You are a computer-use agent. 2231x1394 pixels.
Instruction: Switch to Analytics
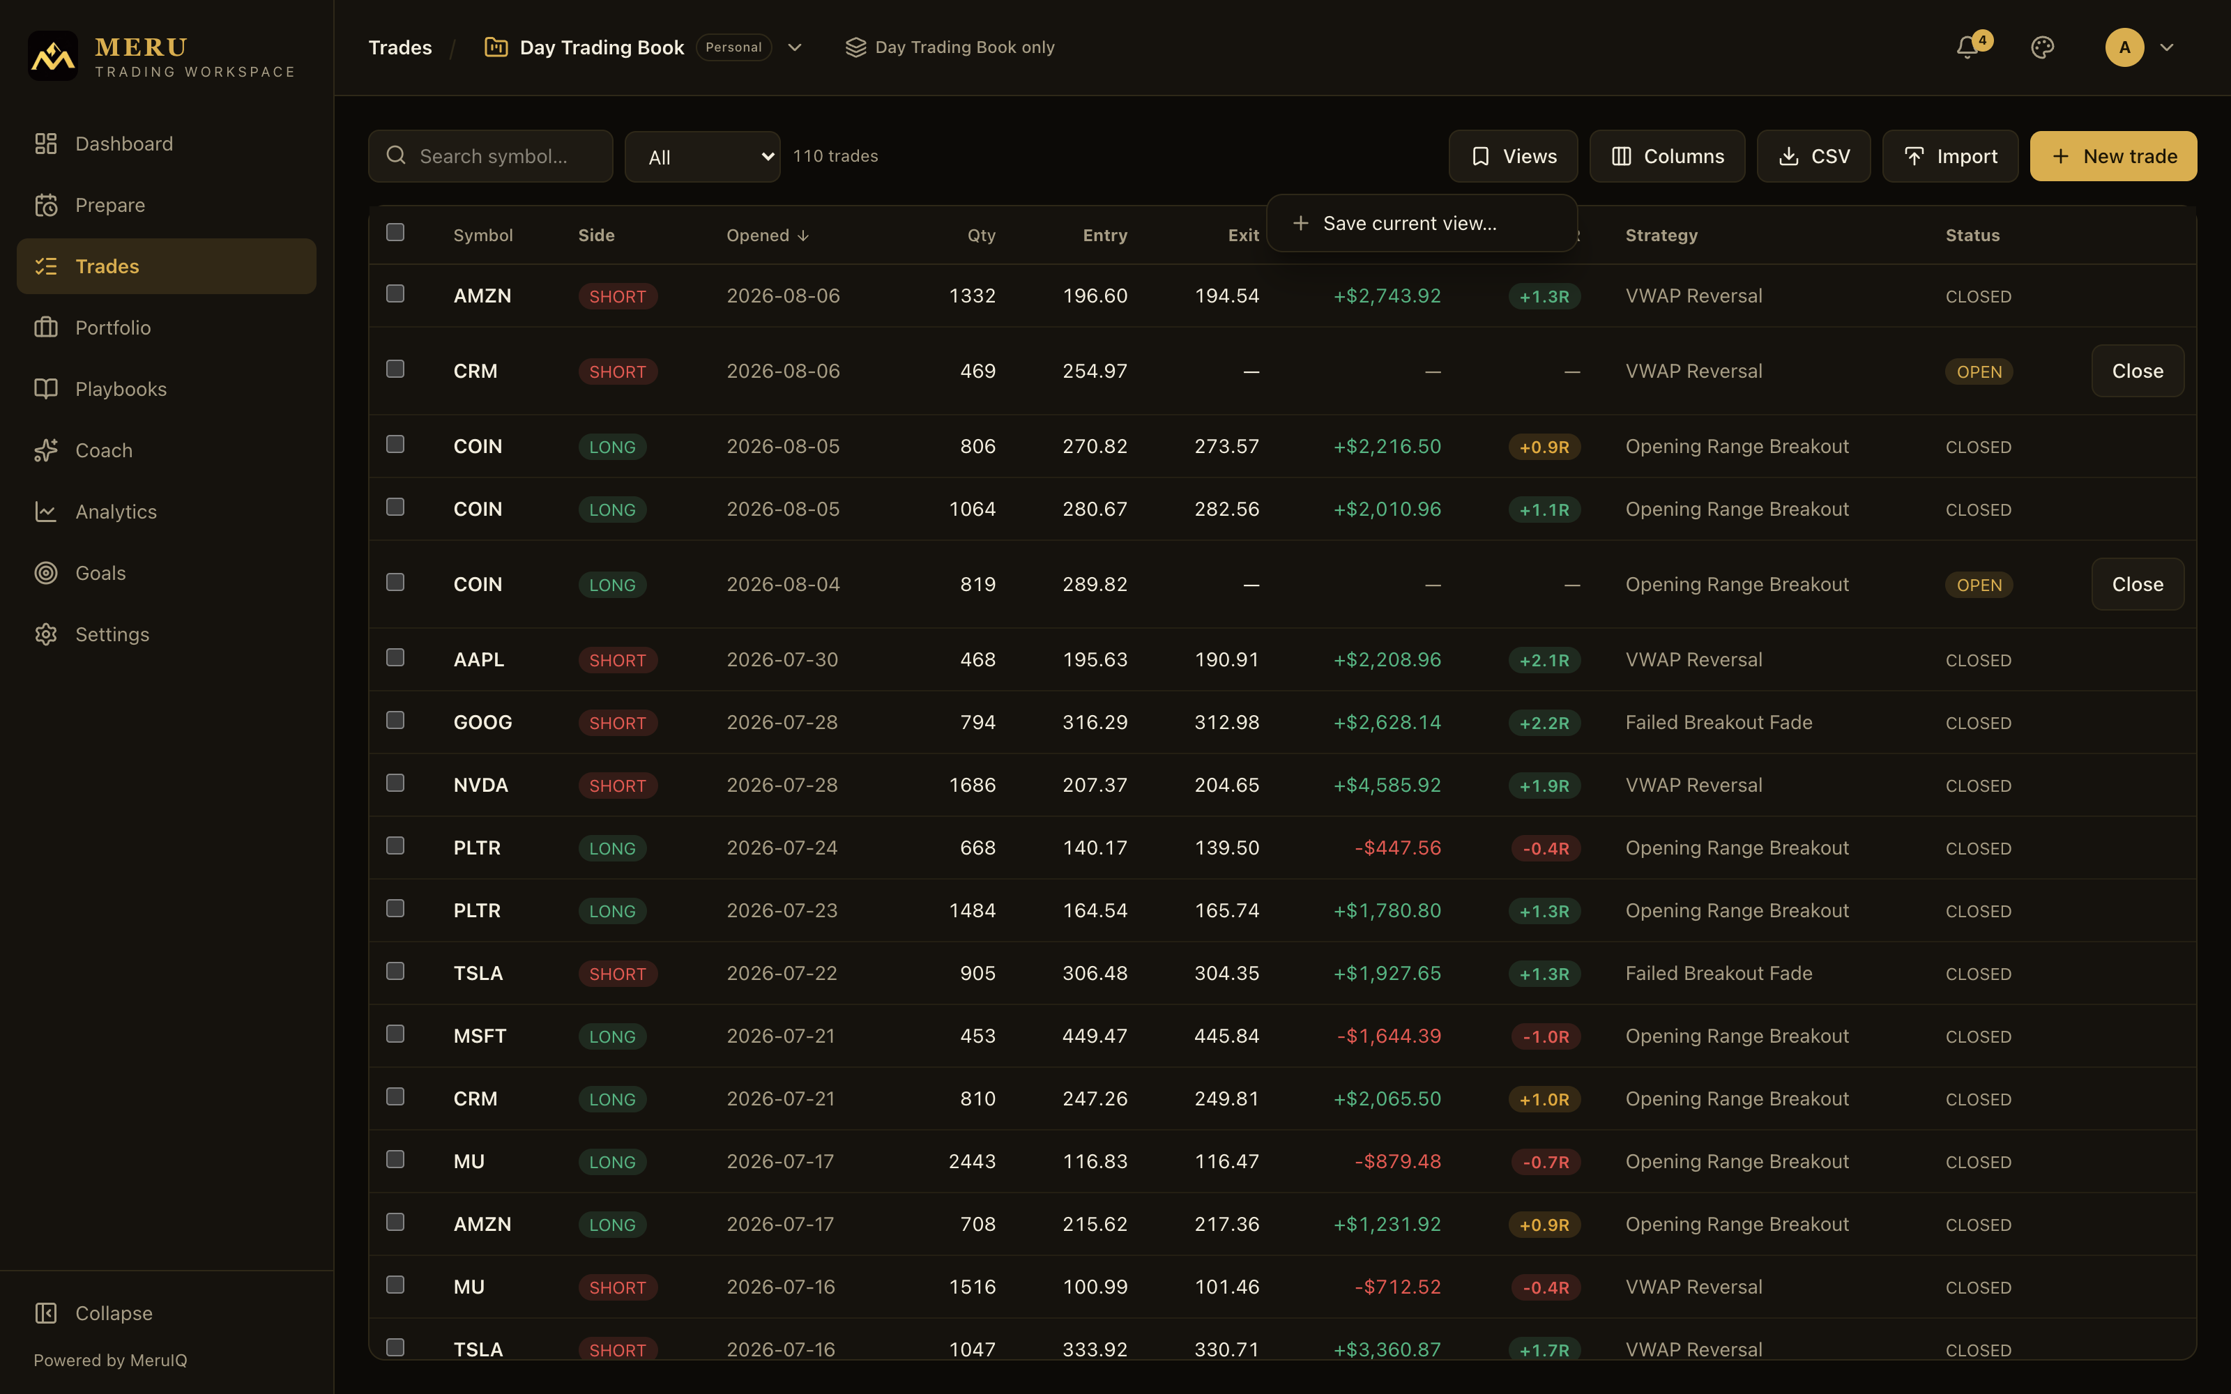[166, 512]
